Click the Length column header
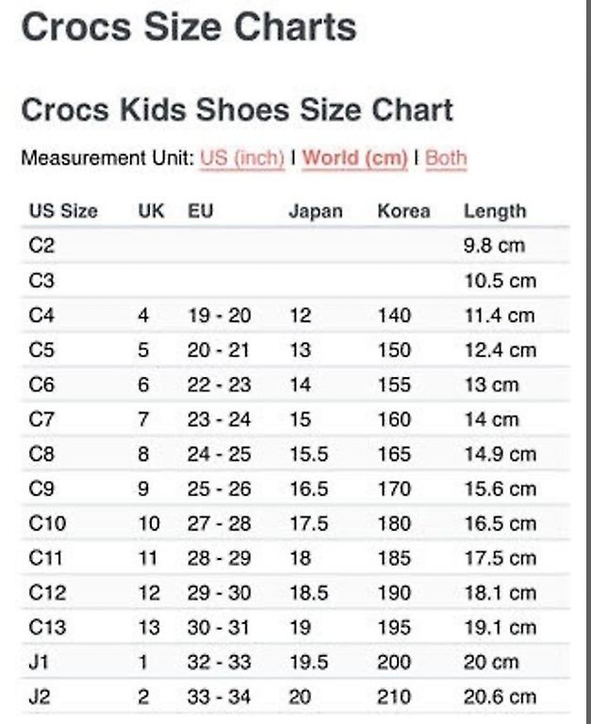The height and width of the screenshot is (724, 591). pos(495,211)
